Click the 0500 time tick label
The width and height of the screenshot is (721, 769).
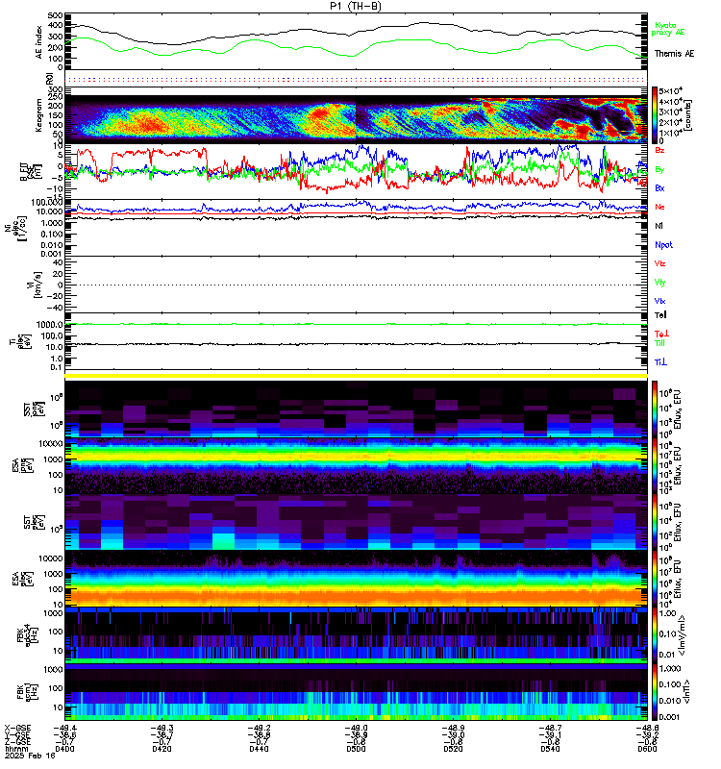click(356, 749)
